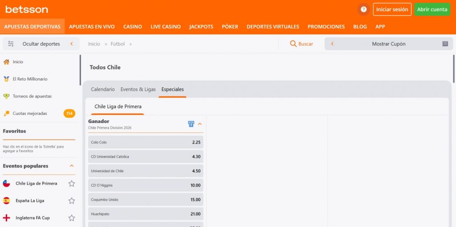Screen dimensions: 456x227
Task: Open Apuestas en Vivo section
Action: tap(92, 26)
